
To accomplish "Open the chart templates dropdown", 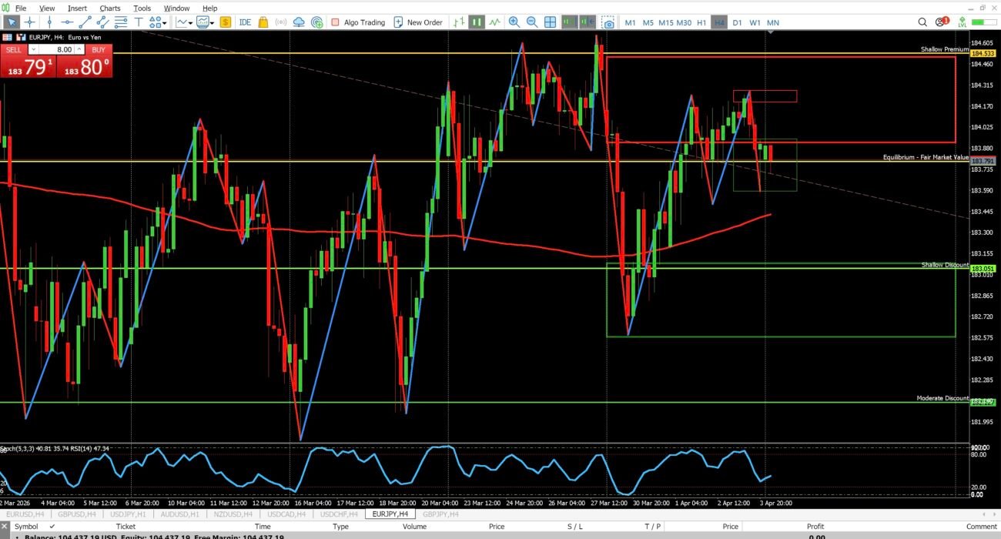I will 206,22.
